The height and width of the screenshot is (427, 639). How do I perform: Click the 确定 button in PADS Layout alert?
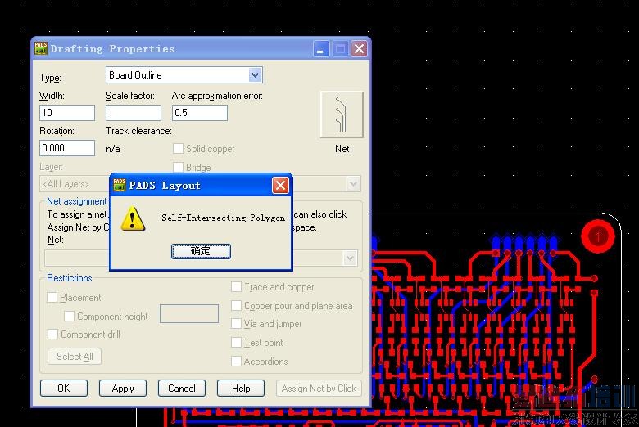201,251
